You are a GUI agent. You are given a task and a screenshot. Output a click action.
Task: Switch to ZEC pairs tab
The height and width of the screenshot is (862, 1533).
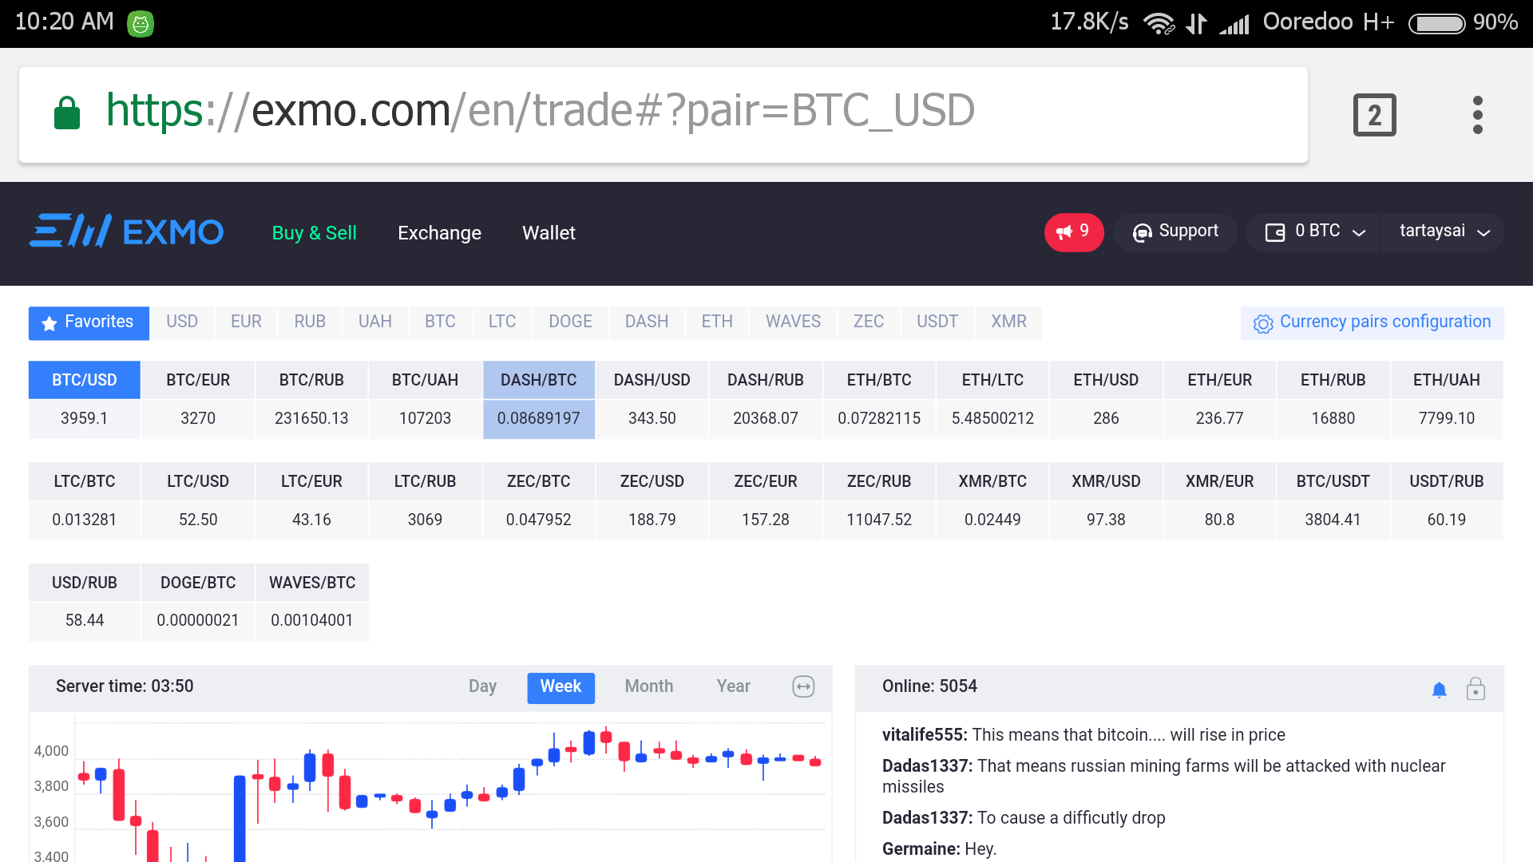click(x=869, y=322)
